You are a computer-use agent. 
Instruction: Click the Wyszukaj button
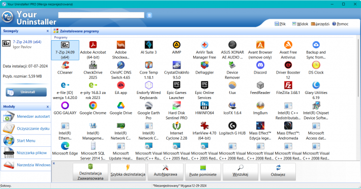240,172
